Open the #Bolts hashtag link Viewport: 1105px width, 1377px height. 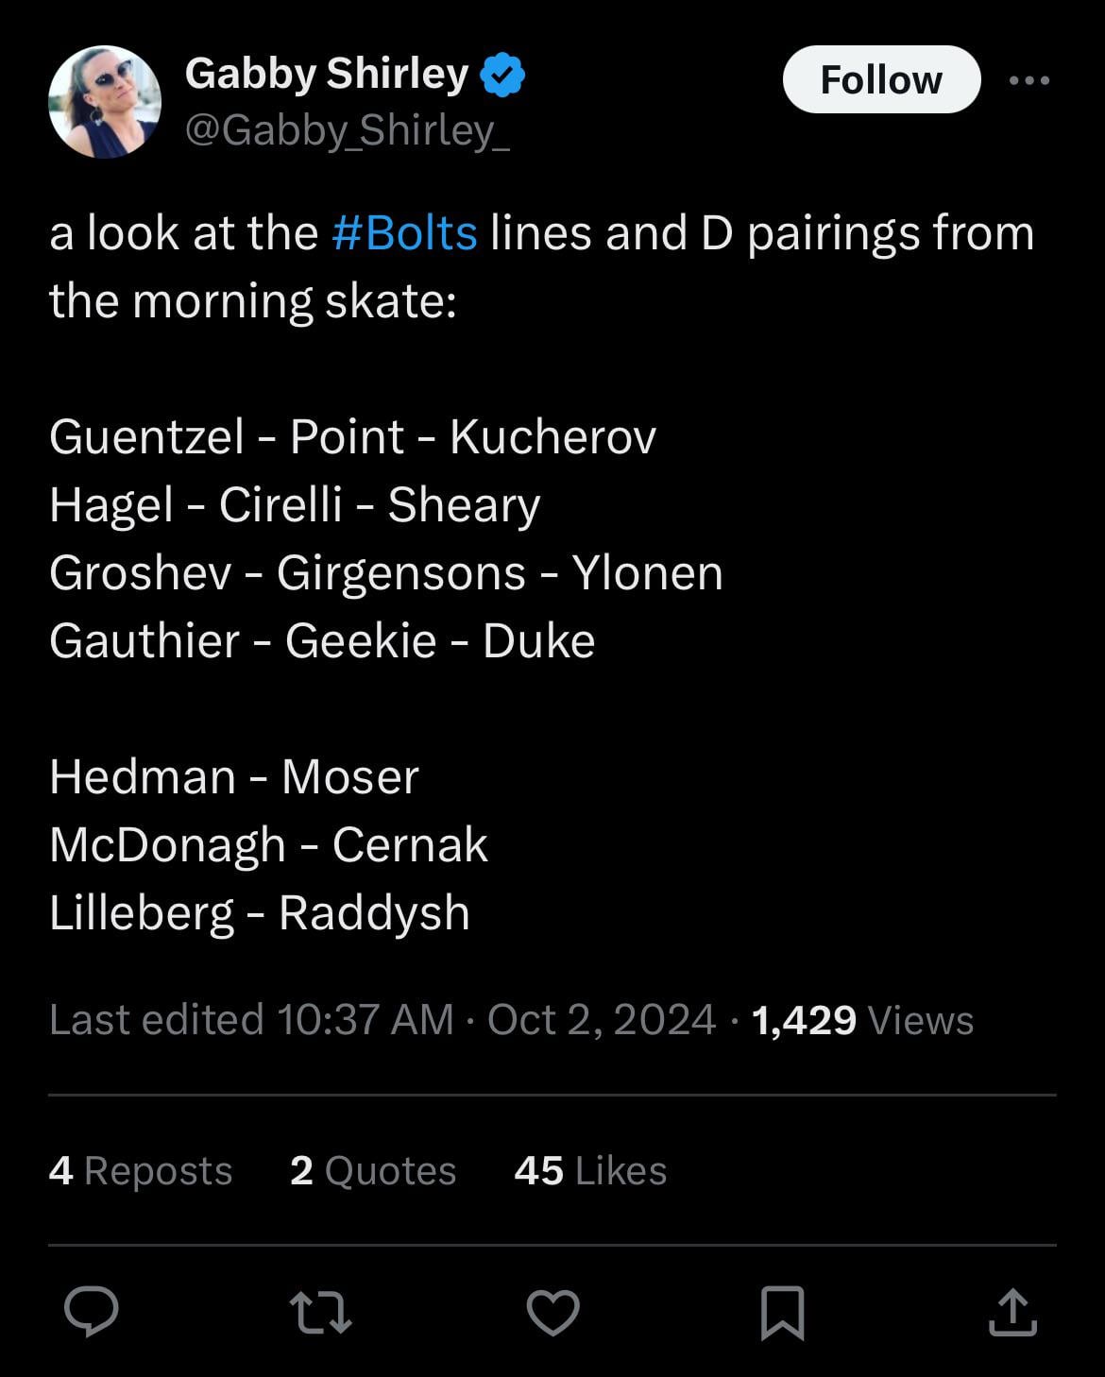(x=404, y=233)
